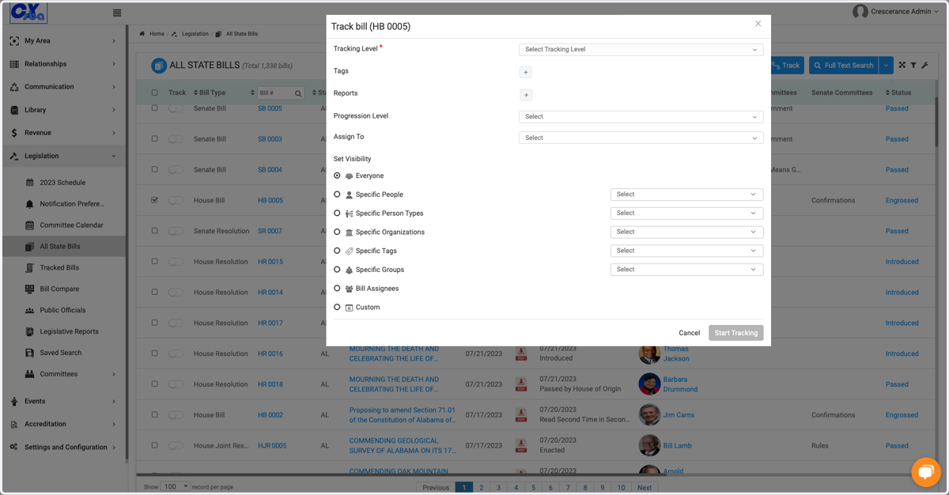Viewport: 949px width, 495px height.
Task: Click the CX logo
Action: tap(28, 13)
